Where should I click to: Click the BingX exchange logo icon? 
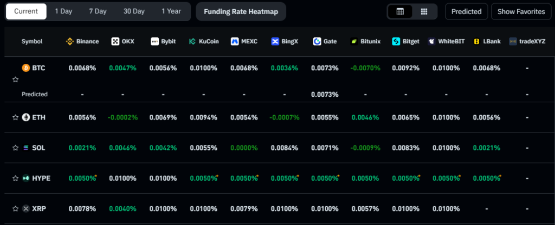(x=275, y=41)
